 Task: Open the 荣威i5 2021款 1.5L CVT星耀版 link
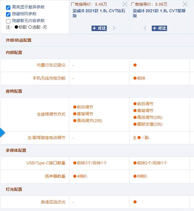click(x=159, y=13)
